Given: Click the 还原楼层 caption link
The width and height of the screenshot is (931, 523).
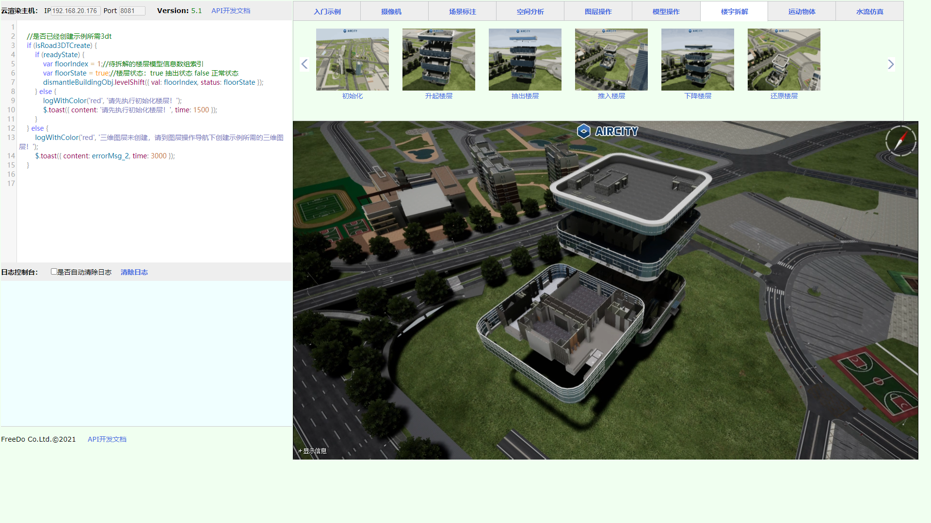Looking at the screenshot, I should pos(784,96).
